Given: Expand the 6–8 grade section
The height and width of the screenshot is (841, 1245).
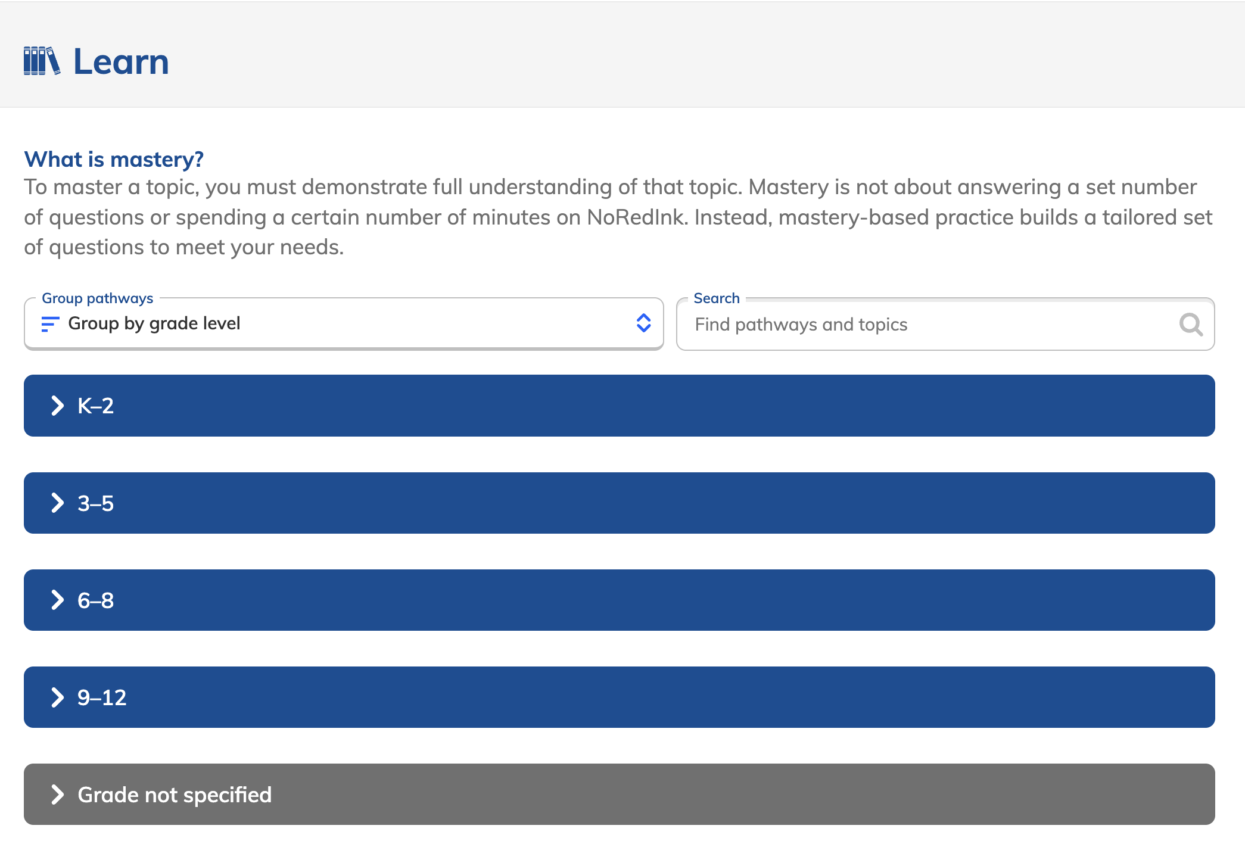Looking at the screenshot, I should (620, 600).
